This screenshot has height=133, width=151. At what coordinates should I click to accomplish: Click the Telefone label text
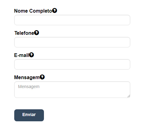(x=24, y=33)
